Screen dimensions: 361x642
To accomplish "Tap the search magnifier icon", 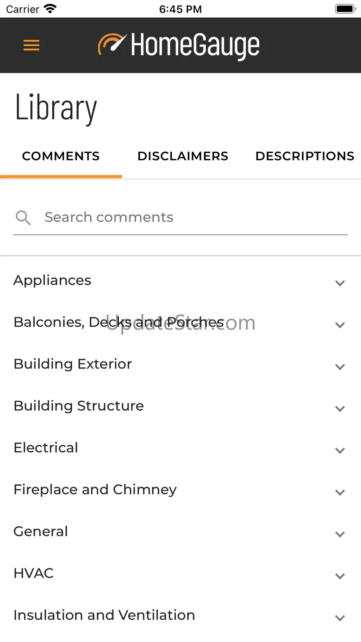I will (x=23, y=218).
